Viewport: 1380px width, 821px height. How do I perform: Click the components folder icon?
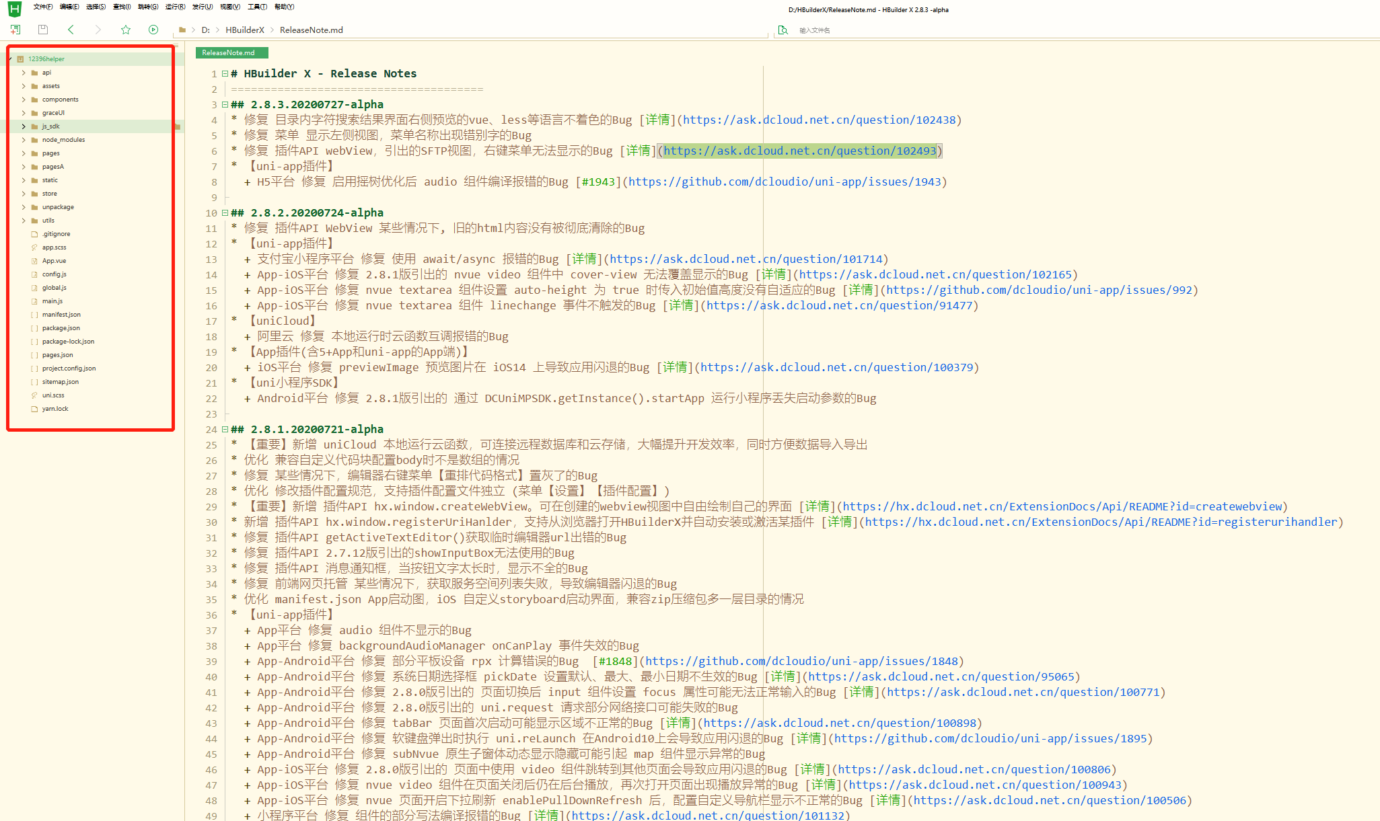coord(34,100)
